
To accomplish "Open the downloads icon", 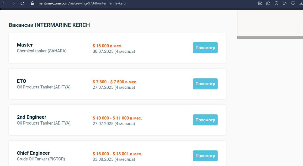I will coord(301,3).
